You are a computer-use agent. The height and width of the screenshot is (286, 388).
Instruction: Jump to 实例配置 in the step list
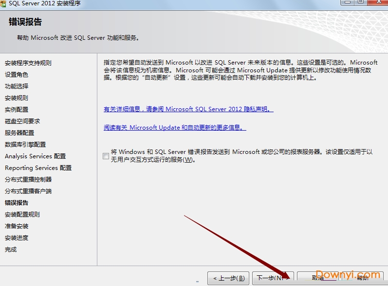coord(17,110)
